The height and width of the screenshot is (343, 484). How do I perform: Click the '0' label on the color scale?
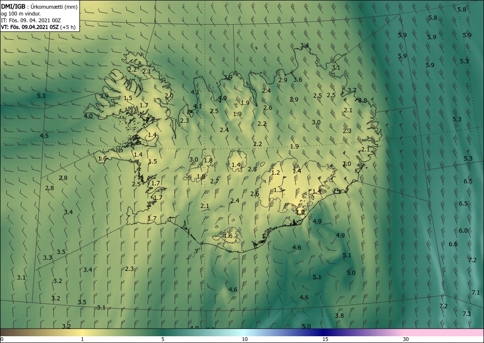point(2,339)
